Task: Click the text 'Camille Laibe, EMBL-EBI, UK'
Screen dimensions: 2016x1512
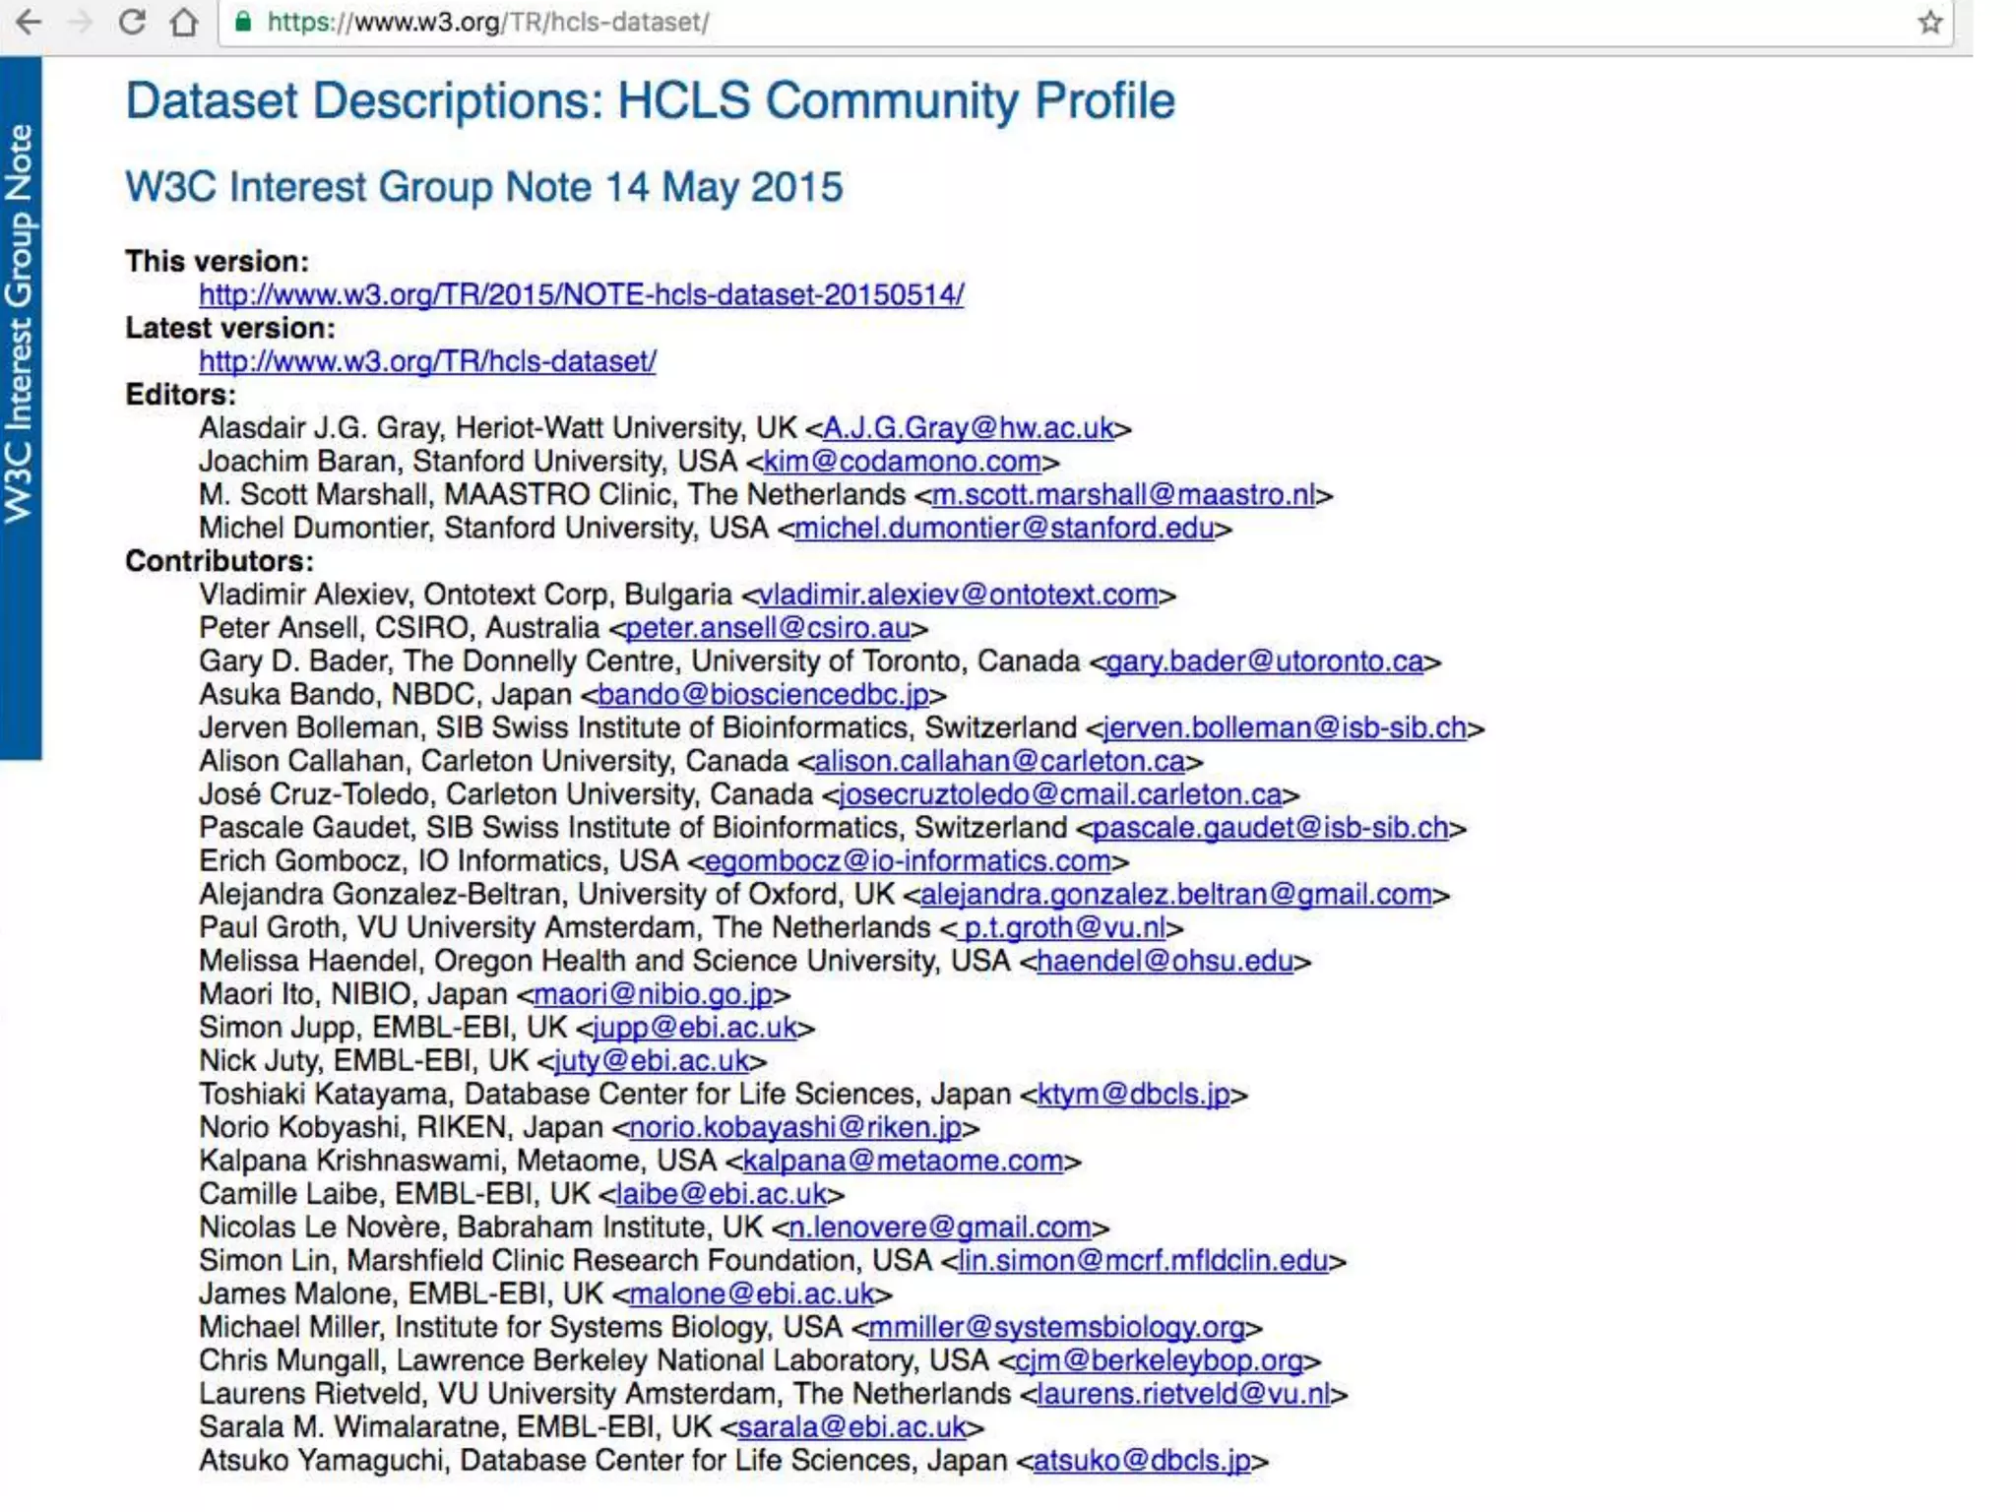Action: point(394,1195)
